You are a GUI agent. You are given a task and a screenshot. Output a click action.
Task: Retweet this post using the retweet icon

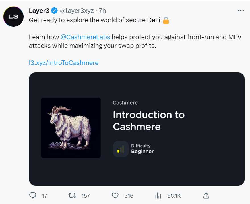[x=72, y=195]
